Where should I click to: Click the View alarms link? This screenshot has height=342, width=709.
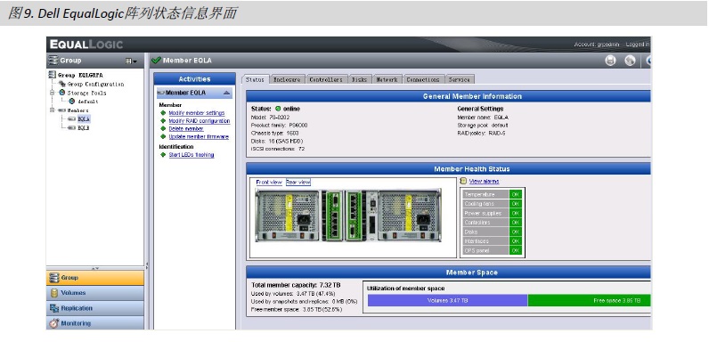coord(484,181)
